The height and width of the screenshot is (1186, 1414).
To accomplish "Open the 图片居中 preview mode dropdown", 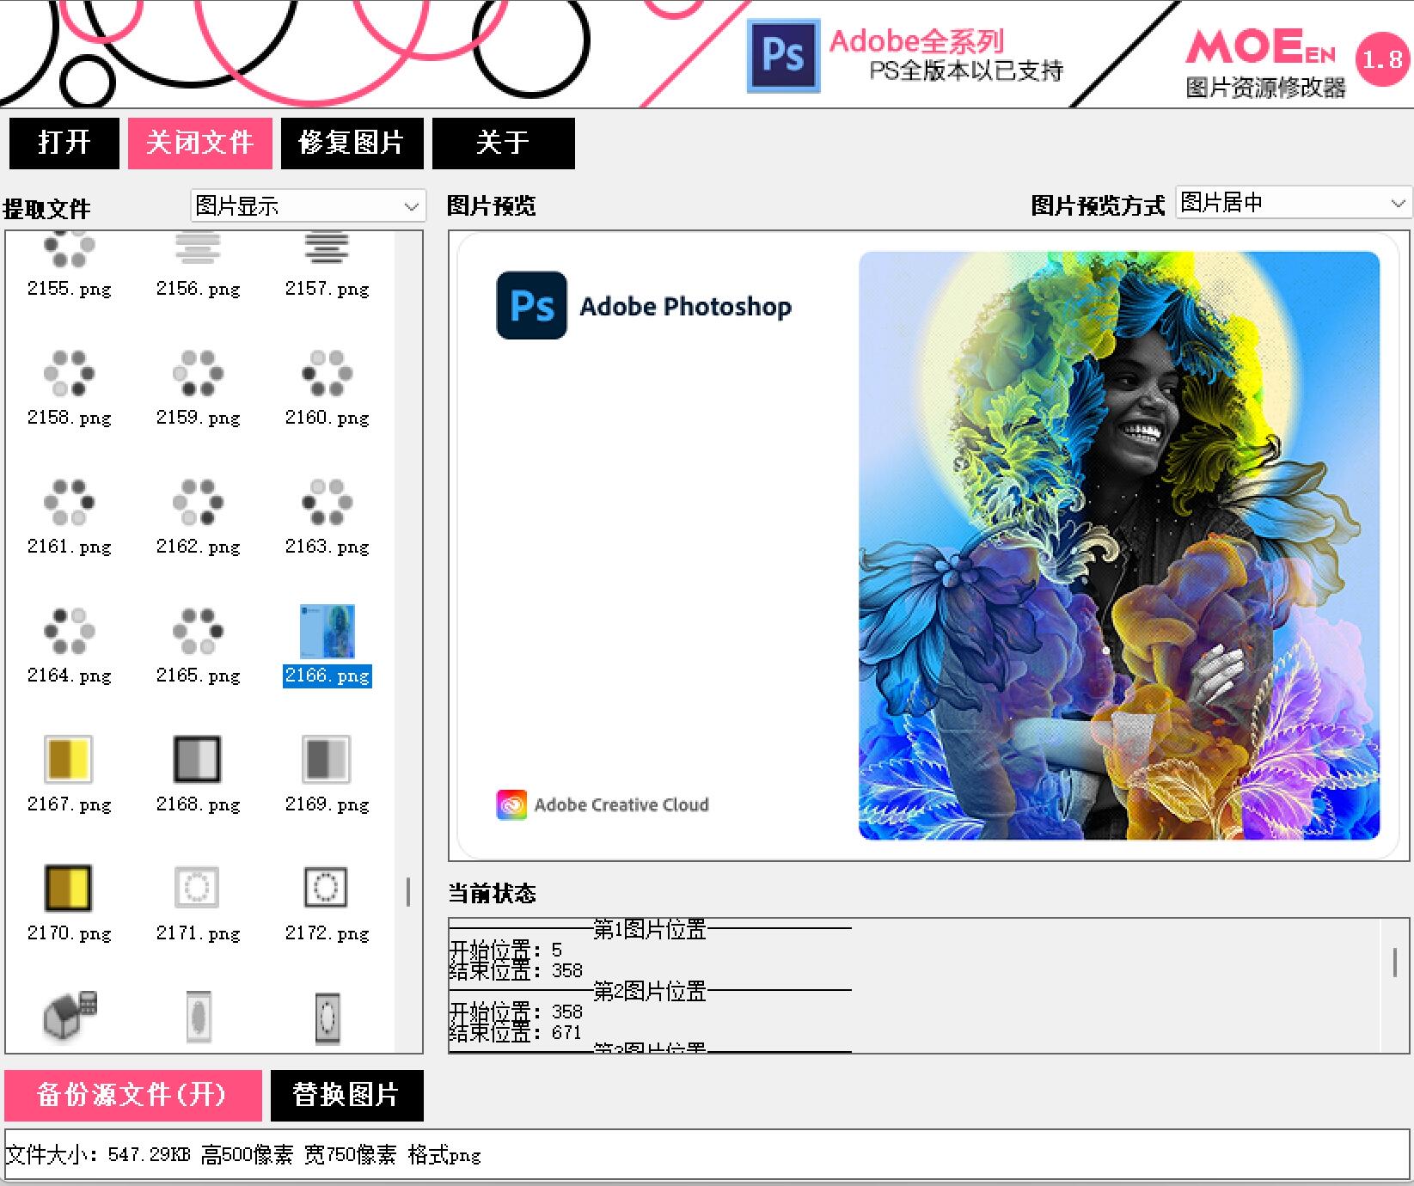I will pos(1293,203).
